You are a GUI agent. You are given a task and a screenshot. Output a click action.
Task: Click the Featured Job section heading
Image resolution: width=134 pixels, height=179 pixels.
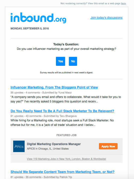pyautogui.click(x=66, y=135)
